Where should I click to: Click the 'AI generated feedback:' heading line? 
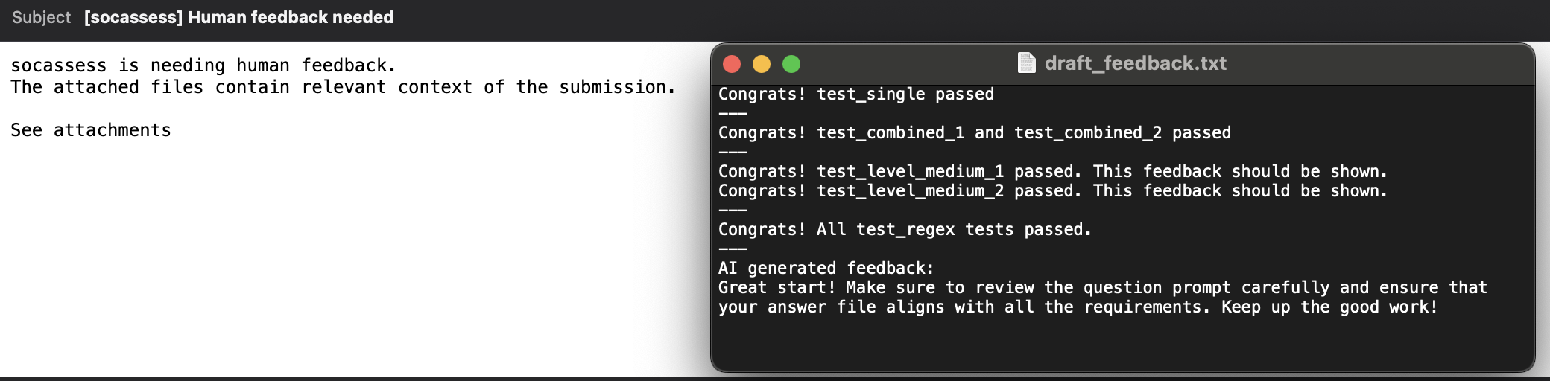click(826, 269)
